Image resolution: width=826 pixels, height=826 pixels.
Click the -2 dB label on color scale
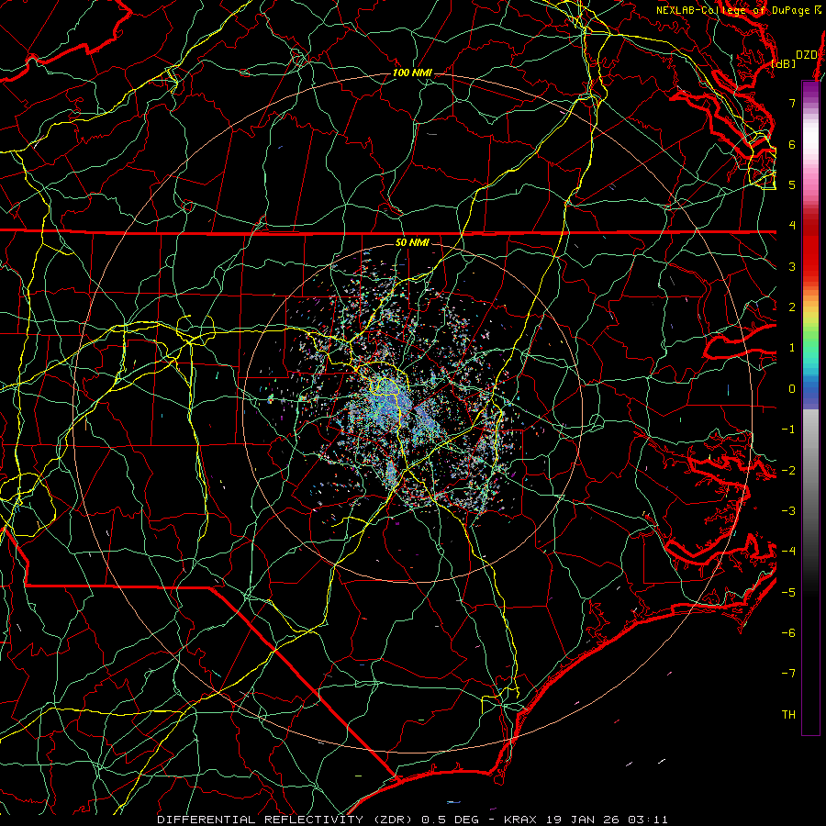(x=788, y=470)
